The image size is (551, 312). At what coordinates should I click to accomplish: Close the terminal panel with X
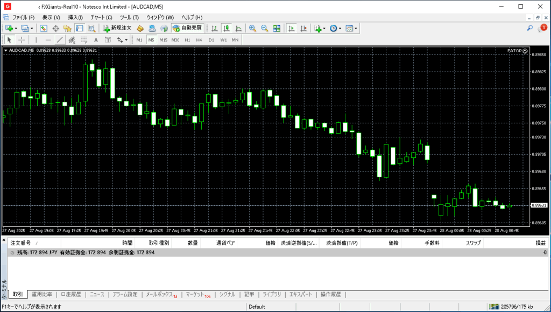point(4,239)
